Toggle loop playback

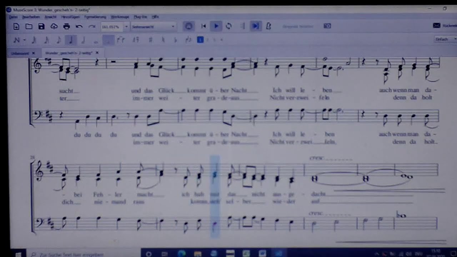[x=229, y=26]
